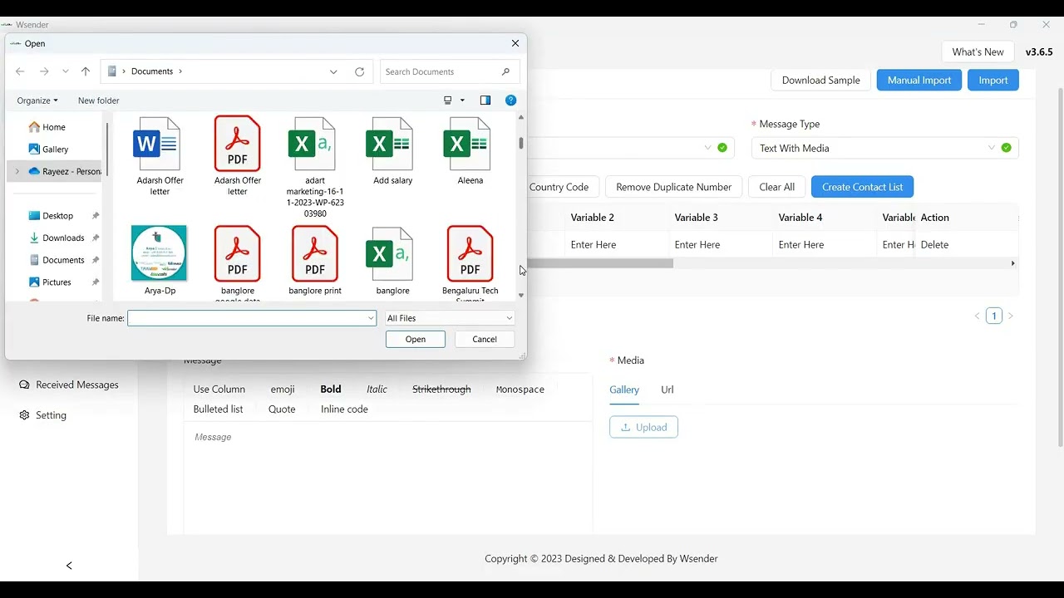This screenshot has height=598, width=1064.
Task: Insert emoji in message
Action: pos(283,389)
